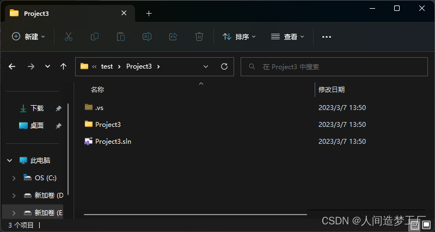The image size is (435, 232).
Task: Click the double-chevron before test breadcrumb
Action: (94, 66)
